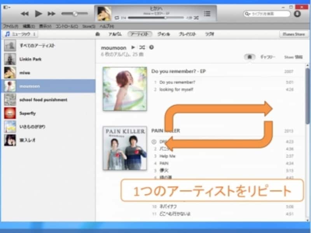Viewport: 311px width, 233px height.
Task: Click the playback progress bar
Action: 156,18
